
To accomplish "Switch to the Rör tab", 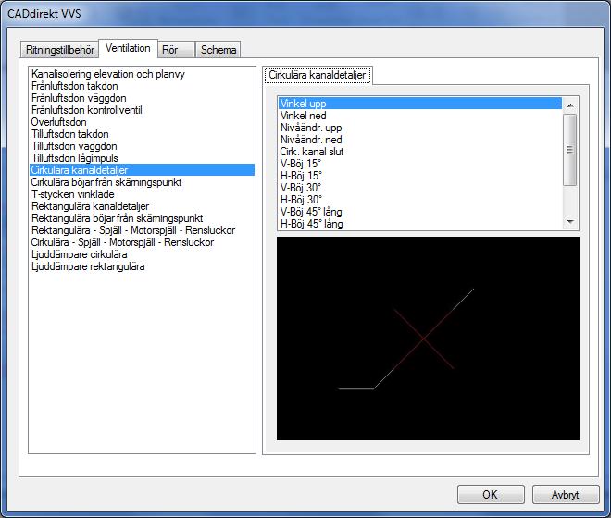I will tap(176, 50).
